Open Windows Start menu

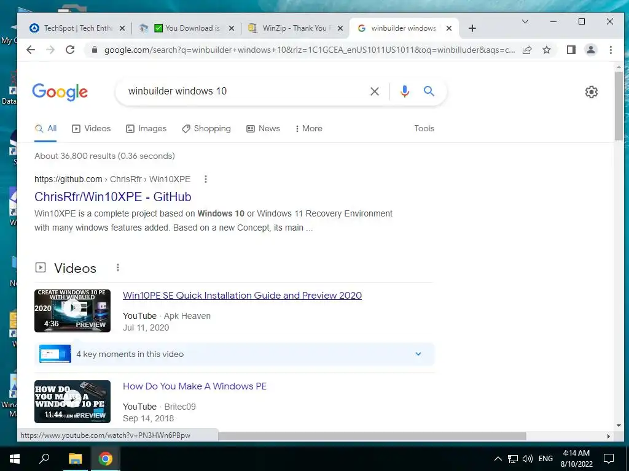coord(15,459)
